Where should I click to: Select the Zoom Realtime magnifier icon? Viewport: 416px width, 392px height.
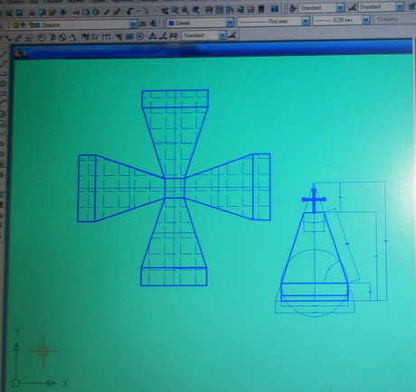[x=175, y=11]
